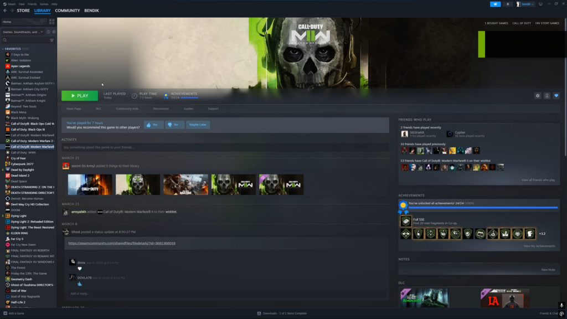The width and height of the screenshot is (567, 319).
Task: Click the achievements progress bar under header
Action: pyautogui.click(x=189, y=98)
